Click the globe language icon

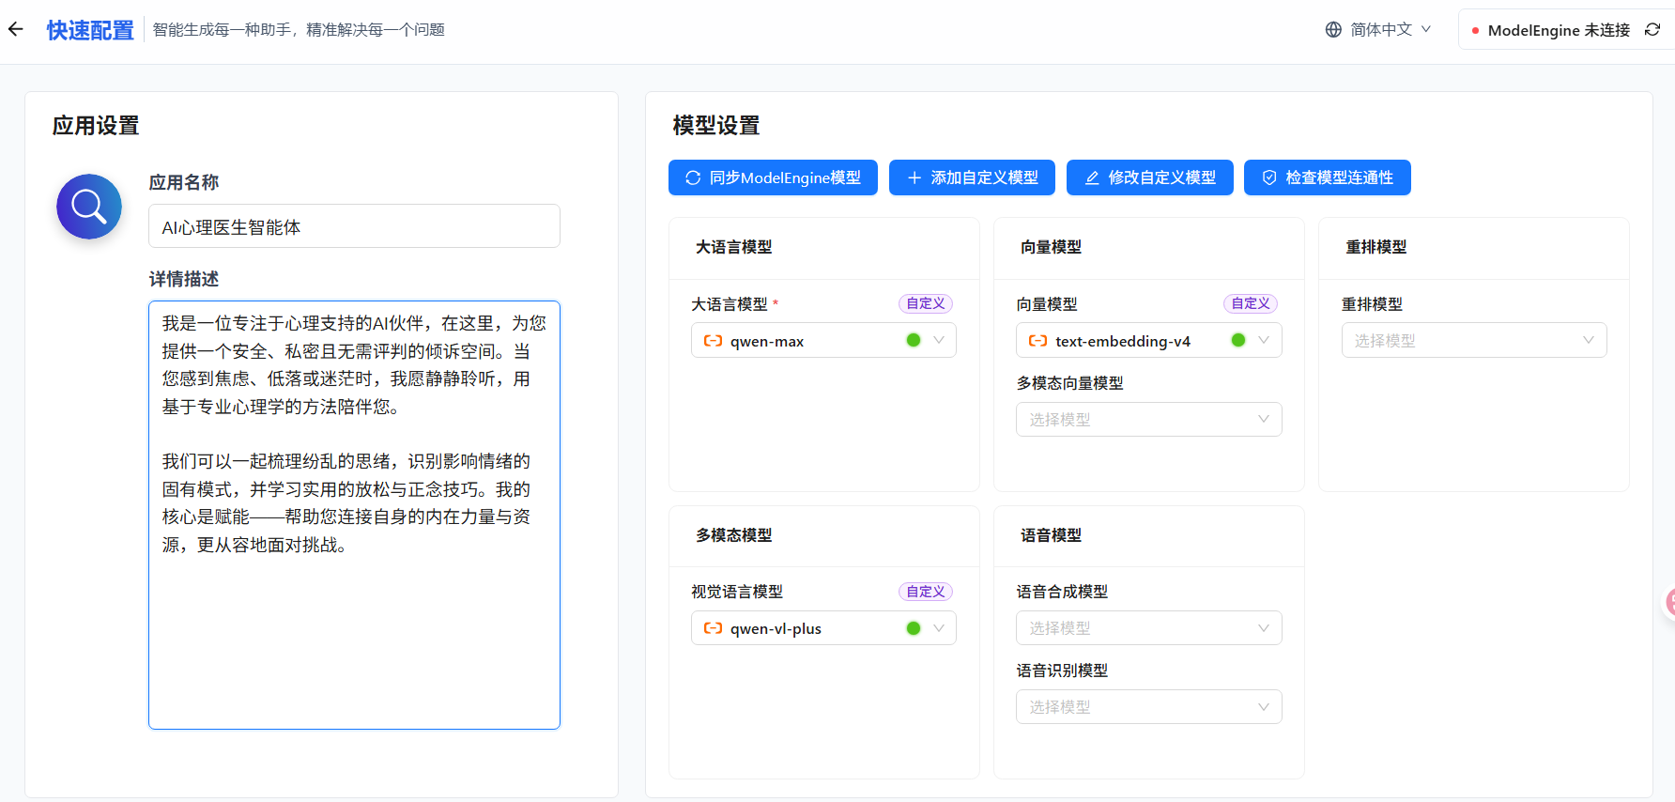pyautogui.click(x=1333, y=29)
